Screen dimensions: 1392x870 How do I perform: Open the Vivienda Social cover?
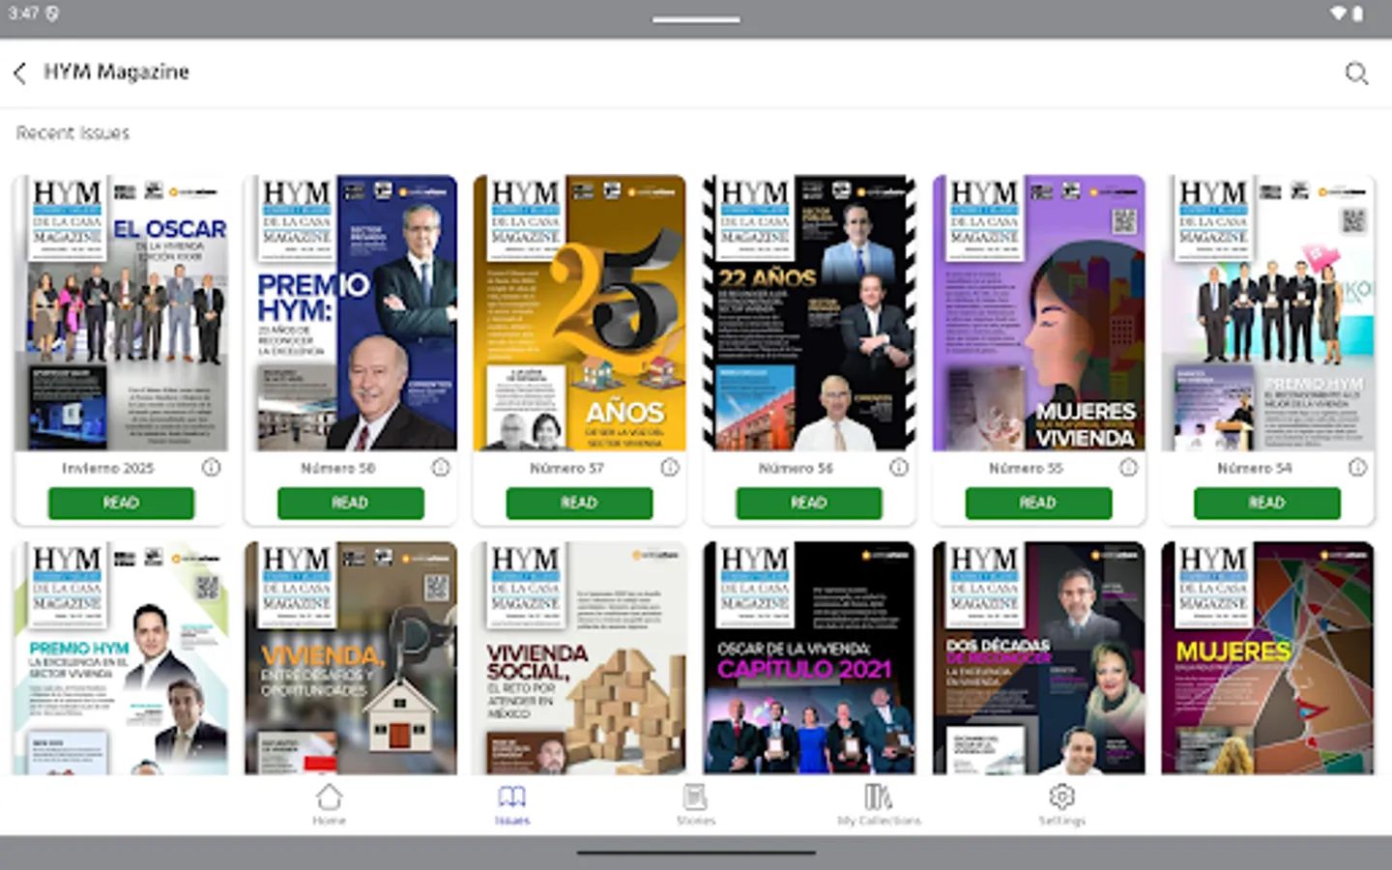tap(579, 658)
